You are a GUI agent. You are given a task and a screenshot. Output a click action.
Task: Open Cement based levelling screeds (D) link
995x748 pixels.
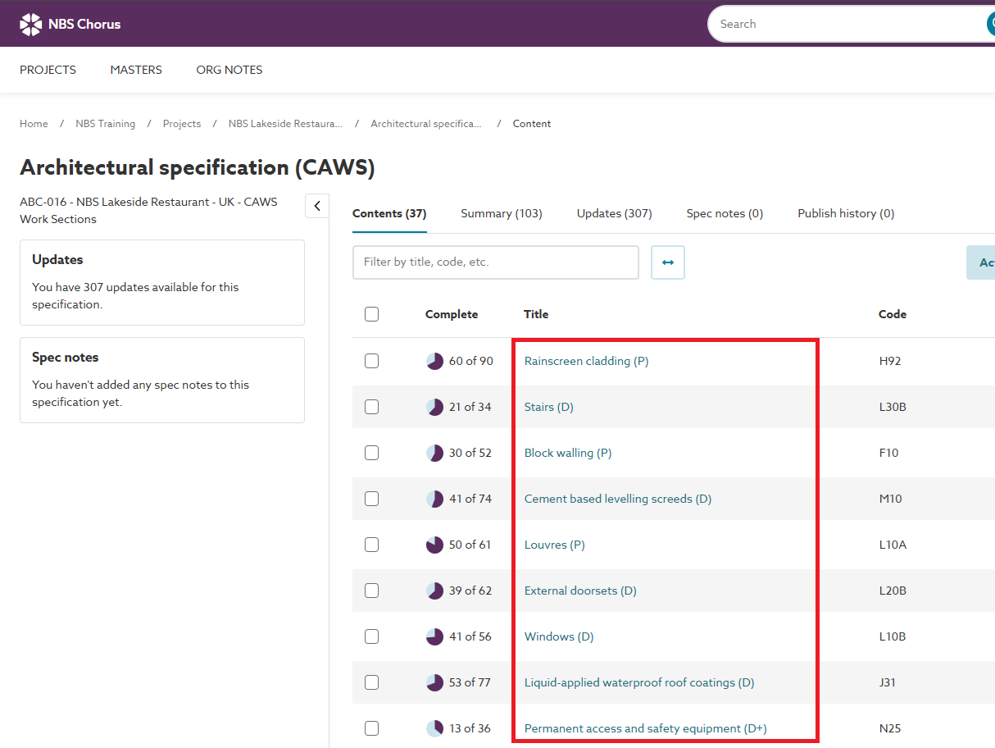click(618, 499)
